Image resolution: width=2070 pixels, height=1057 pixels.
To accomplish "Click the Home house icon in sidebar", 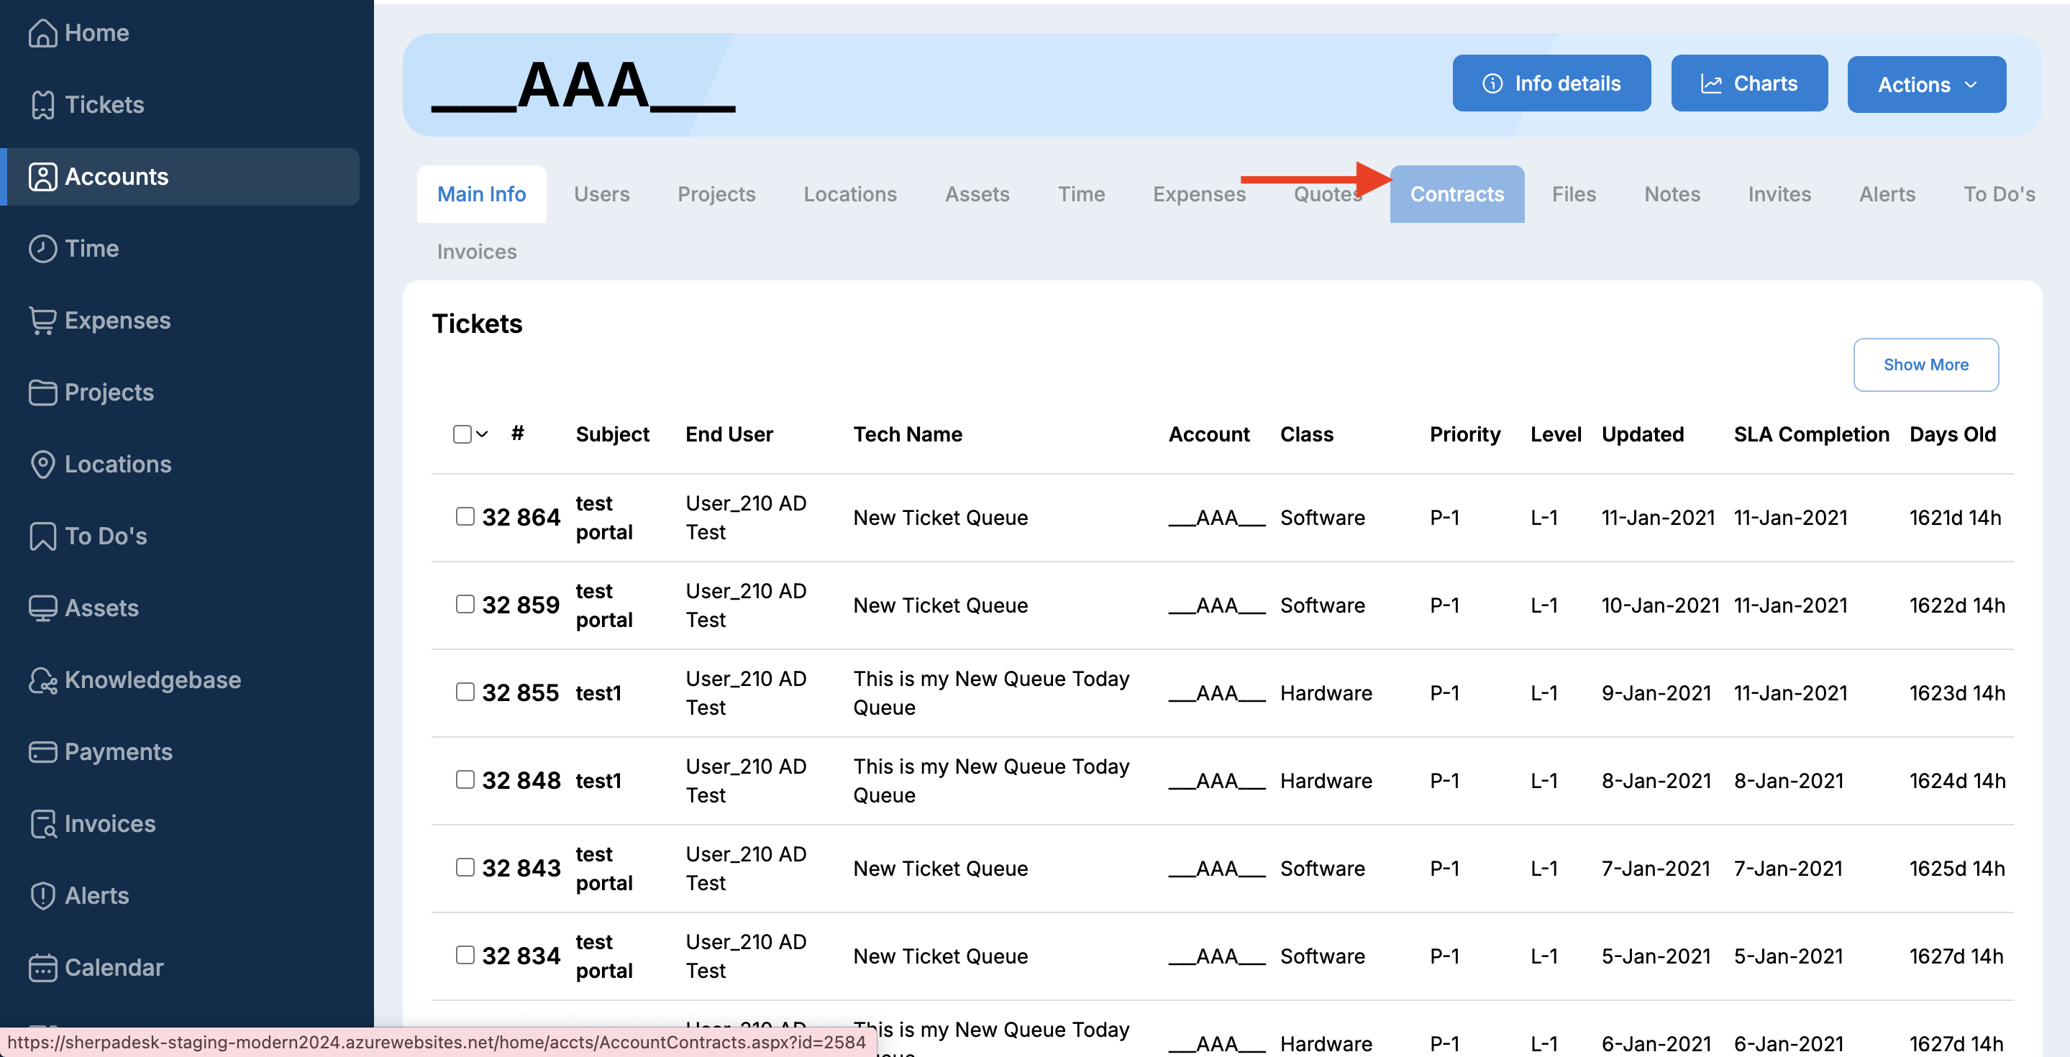I will tap(42, 33).
